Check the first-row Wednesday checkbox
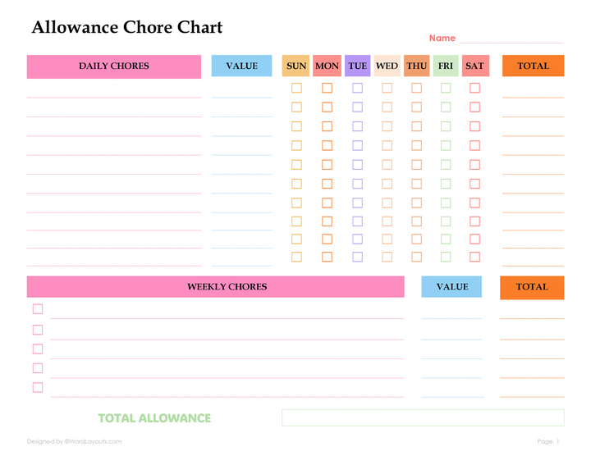This screenshot has height=456, width=591. (x=387, y=88)
